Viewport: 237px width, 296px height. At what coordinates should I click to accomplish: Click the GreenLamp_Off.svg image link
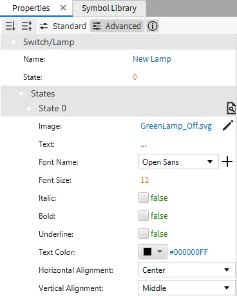[x=176, y=126]
